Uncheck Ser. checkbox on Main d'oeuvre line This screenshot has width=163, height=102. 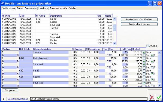144,61
